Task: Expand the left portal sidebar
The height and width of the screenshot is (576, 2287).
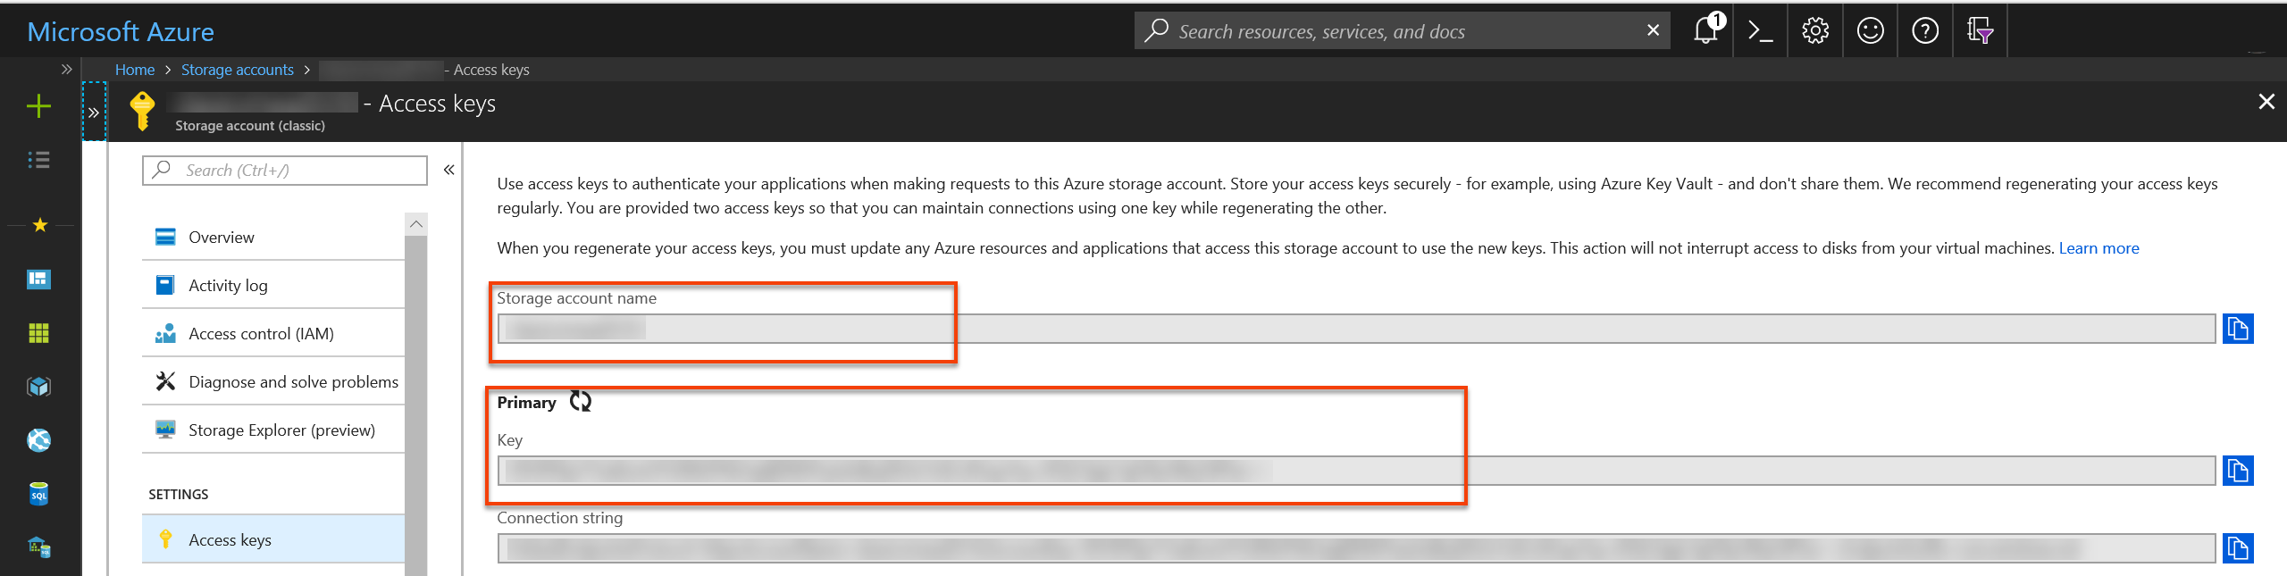Action: click(x=66, y=69)
